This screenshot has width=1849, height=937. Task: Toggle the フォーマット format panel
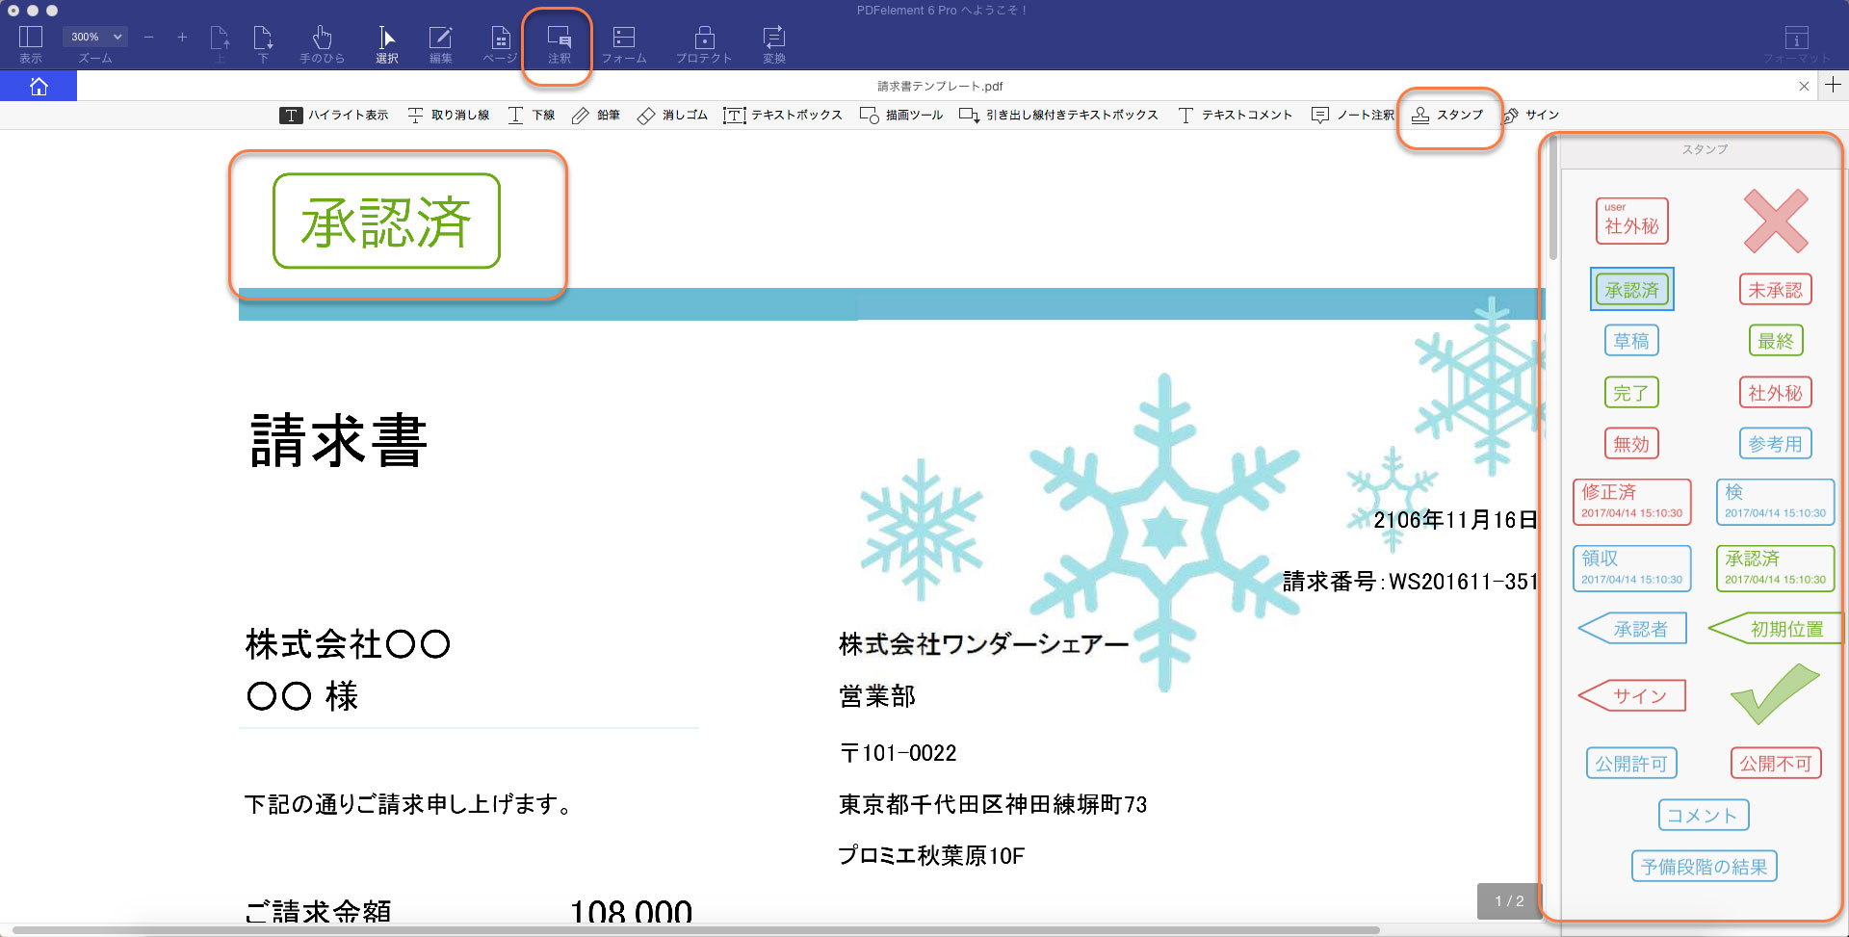click(1797, 44)
